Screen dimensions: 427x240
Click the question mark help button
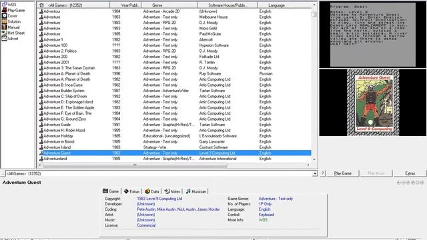pyautogui.click(x=323, y=173)
